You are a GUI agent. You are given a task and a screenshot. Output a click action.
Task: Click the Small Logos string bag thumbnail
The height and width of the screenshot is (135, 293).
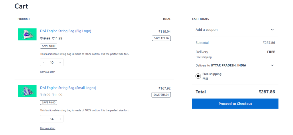(27, 91)
